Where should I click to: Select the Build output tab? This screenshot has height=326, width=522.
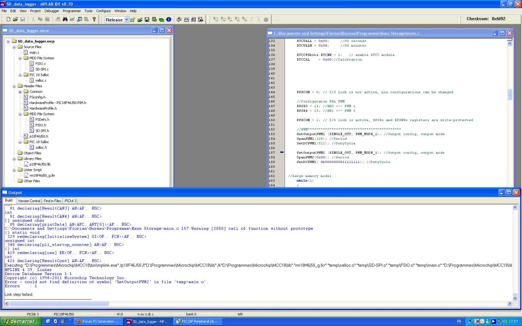pos(9,200)
